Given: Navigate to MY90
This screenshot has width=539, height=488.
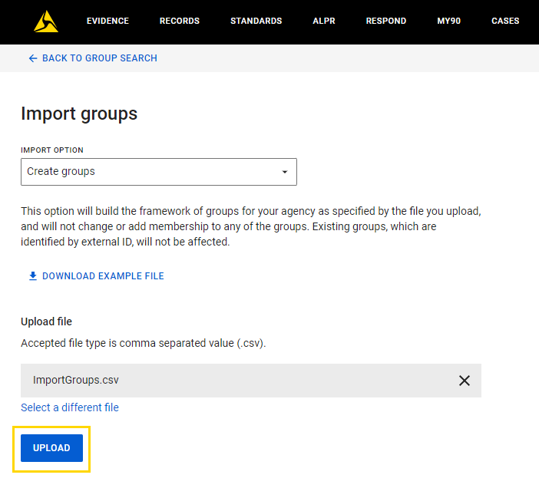Looking at the screenshot, I should [x=448, y=21].
